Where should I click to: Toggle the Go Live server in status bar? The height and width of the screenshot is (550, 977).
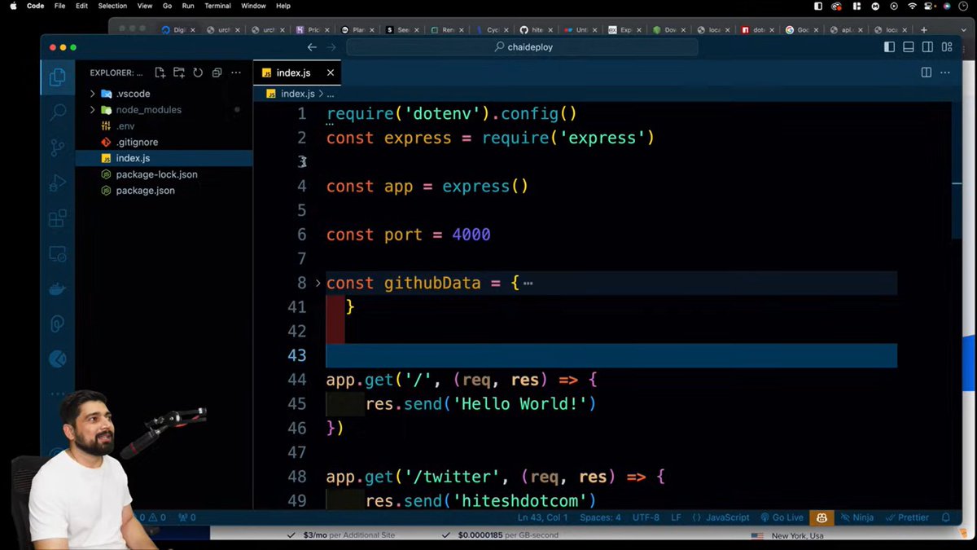click(782, 517)
